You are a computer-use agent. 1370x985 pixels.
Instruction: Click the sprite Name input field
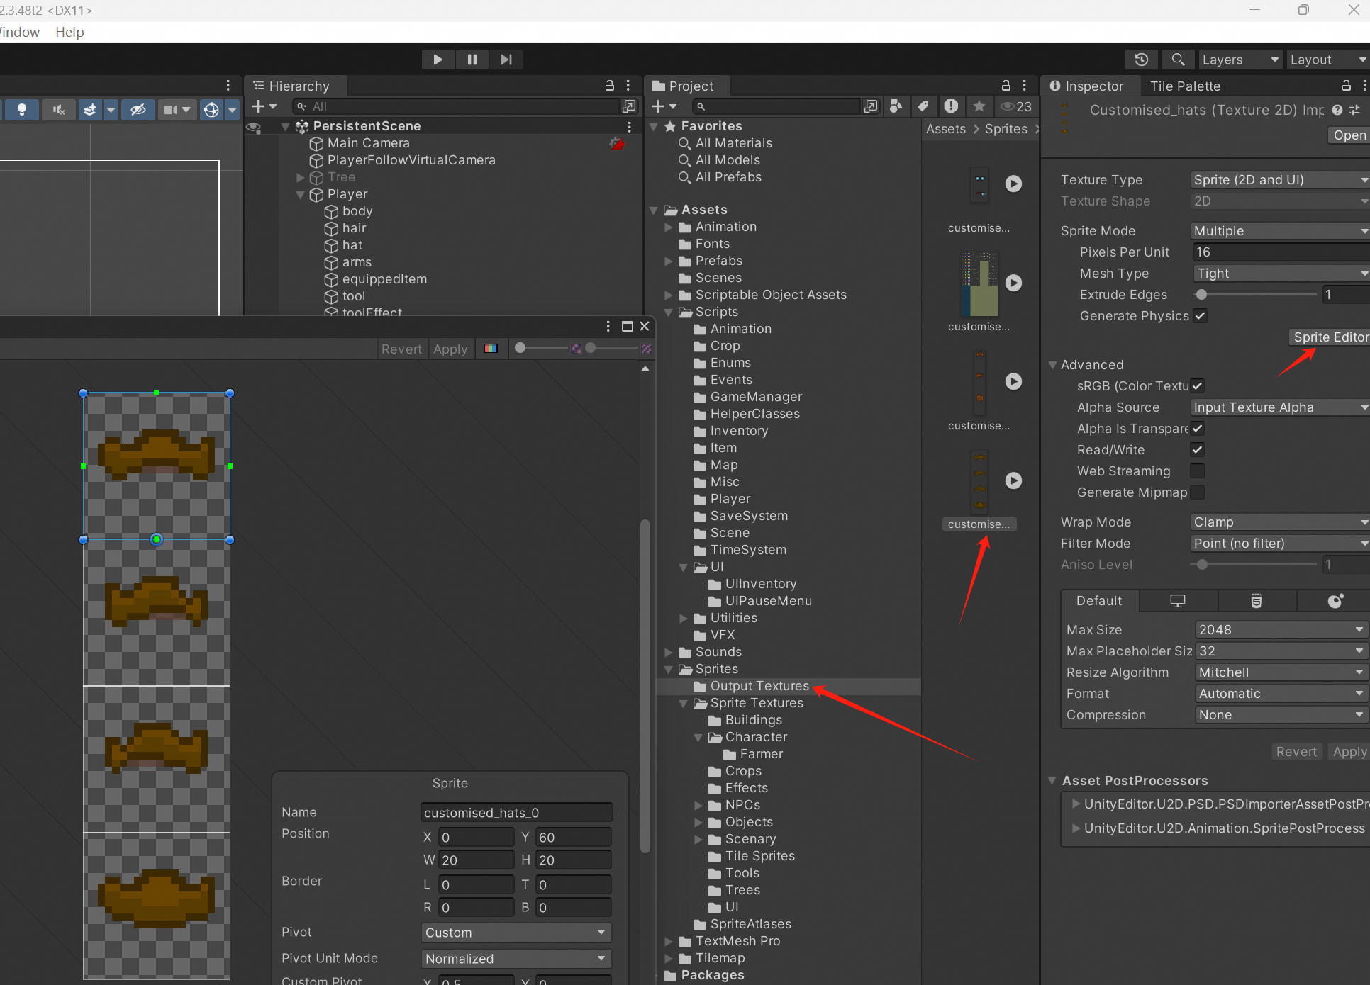pos(516,813)
